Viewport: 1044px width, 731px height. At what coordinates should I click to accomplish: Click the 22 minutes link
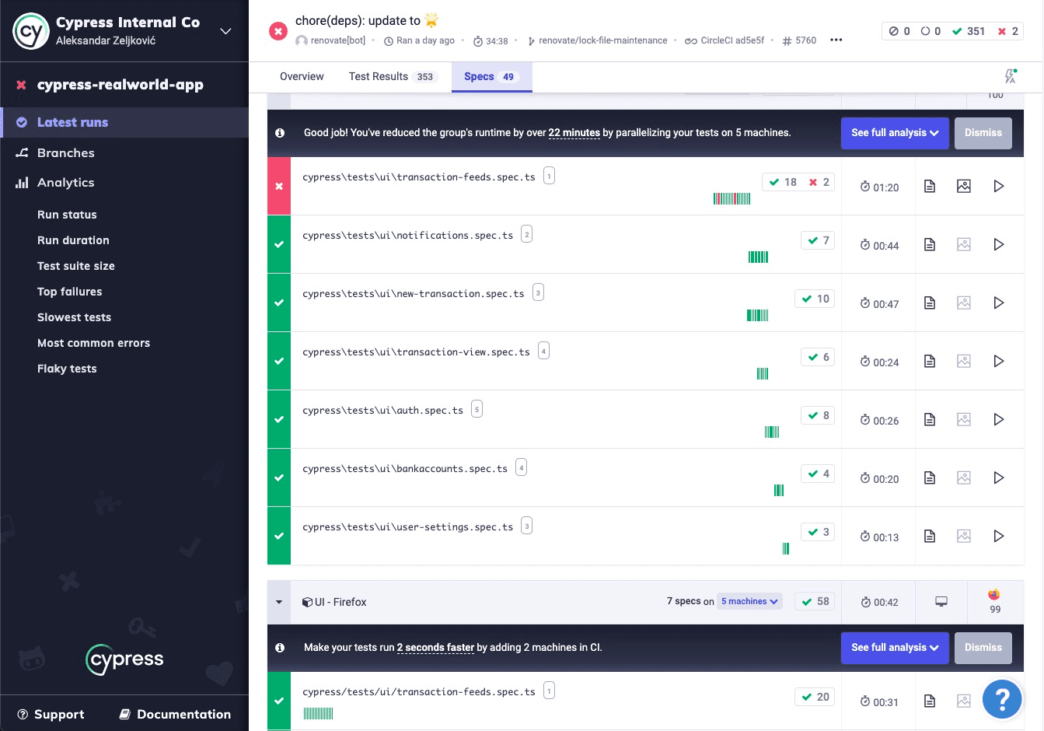pos(574,133)
